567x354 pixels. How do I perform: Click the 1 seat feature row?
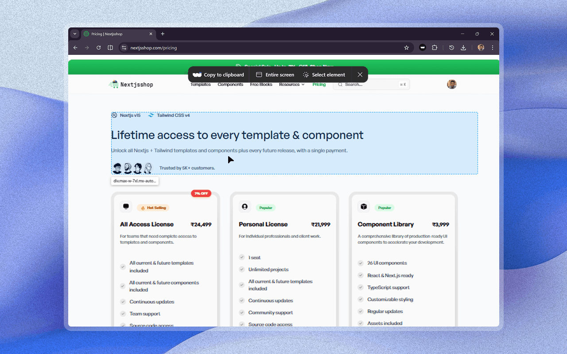250,257
